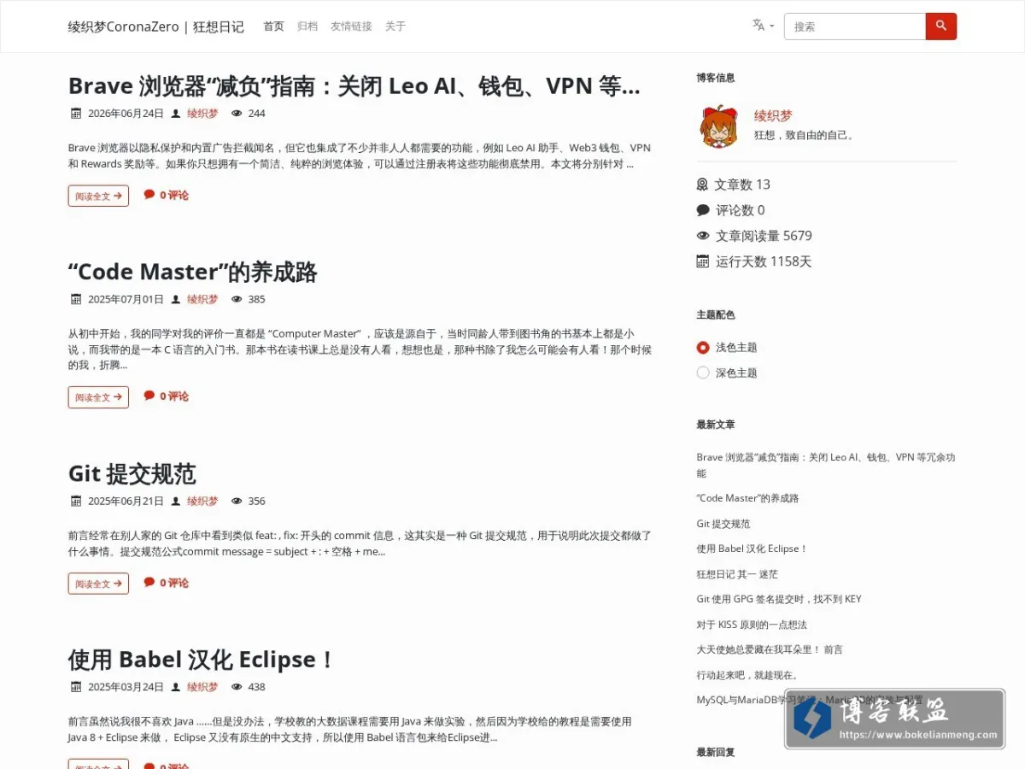Click 阅读全文 under the Brave article
The image size is (1025, 769).
(98, 196)
